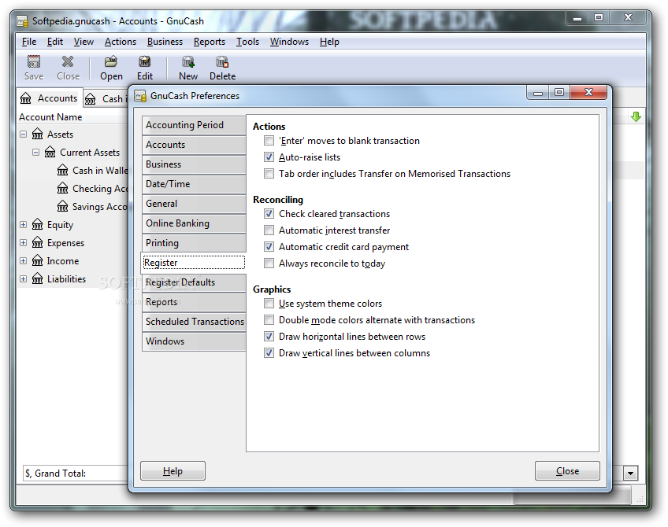Click the Current Assets bank icon
This screenshot has height=527, width=668.
click(x=50, y=152)
